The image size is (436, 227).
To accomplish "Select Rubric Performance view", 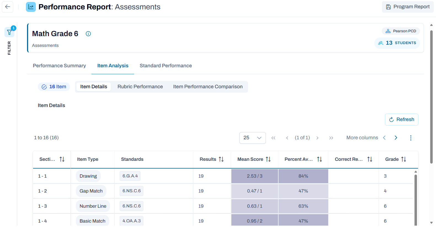I will 140,87.
